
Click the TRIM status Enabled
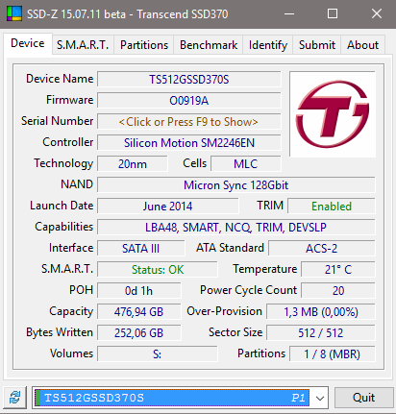tap(332, 207)
